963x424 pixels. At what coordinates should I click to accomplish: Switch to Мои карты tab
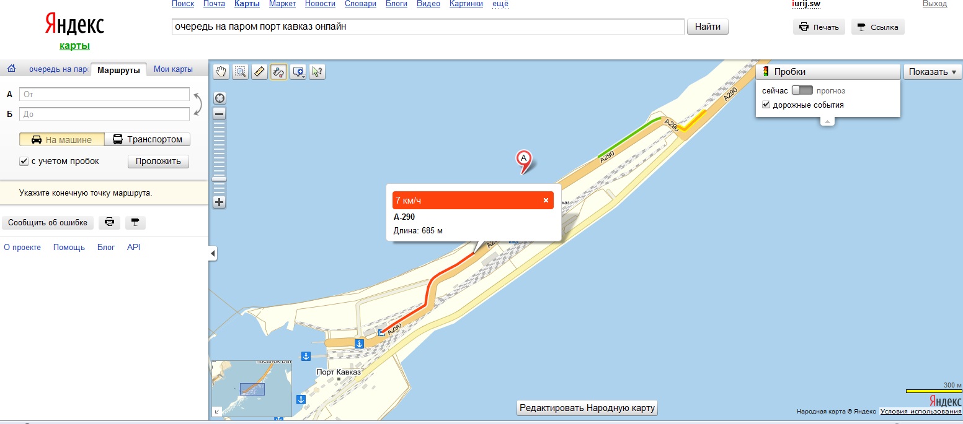click(x=173, y=69)
